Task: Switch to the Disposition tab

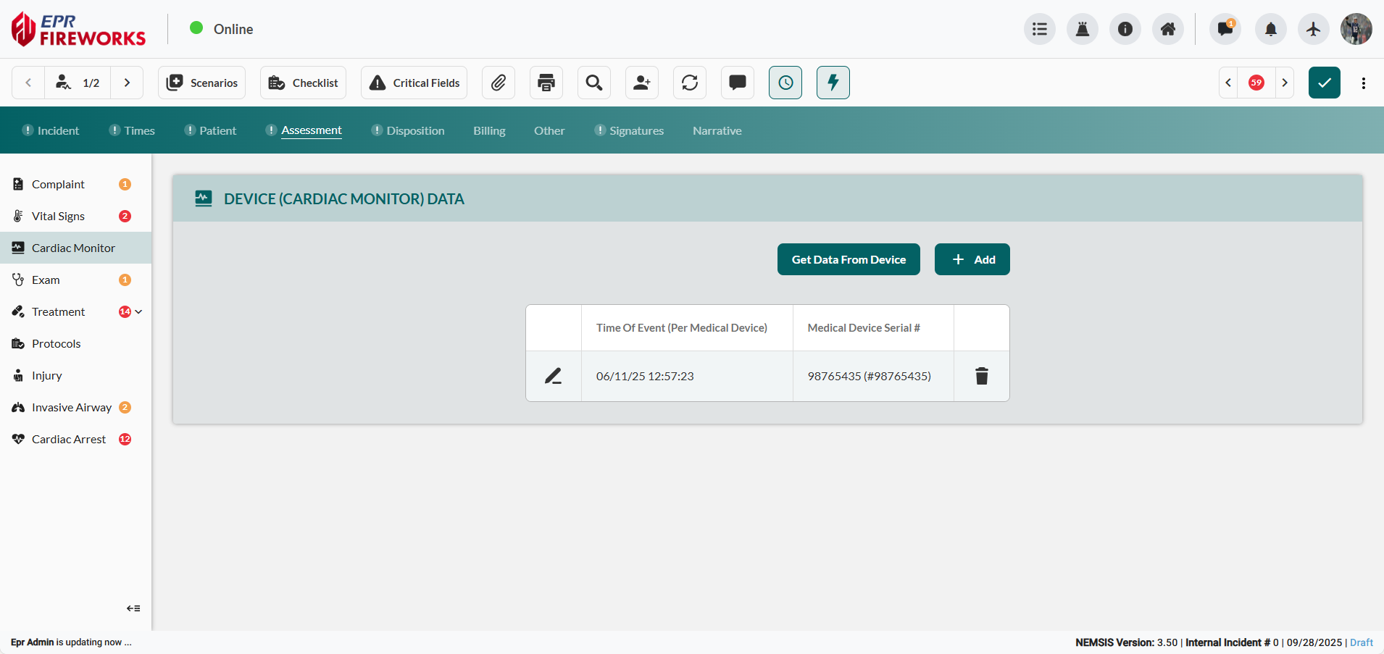Action: (x=415, y=130)
